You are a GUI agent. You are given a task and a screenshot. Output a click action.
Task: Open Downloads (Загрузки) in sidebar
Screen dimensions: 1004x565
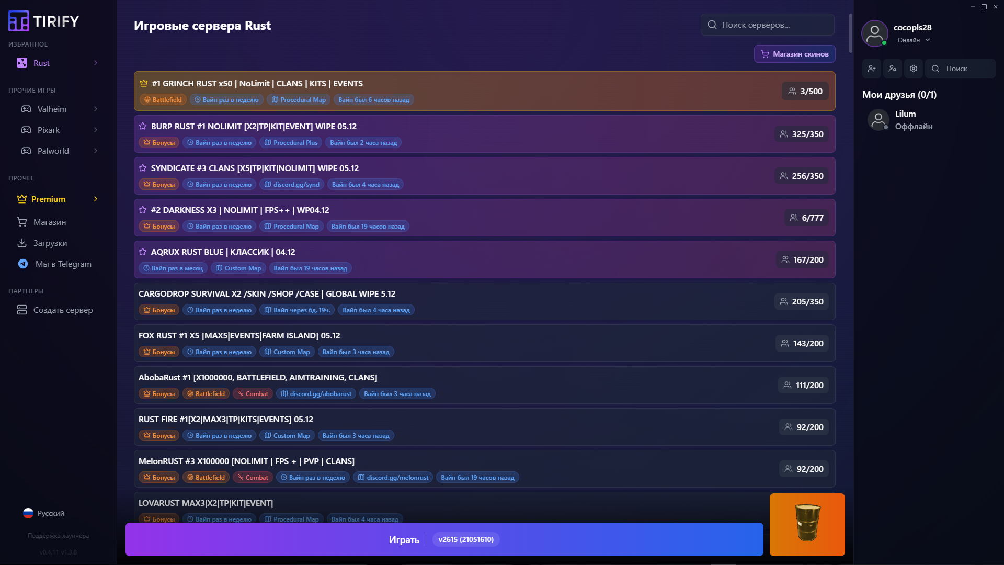pos(50,243)
